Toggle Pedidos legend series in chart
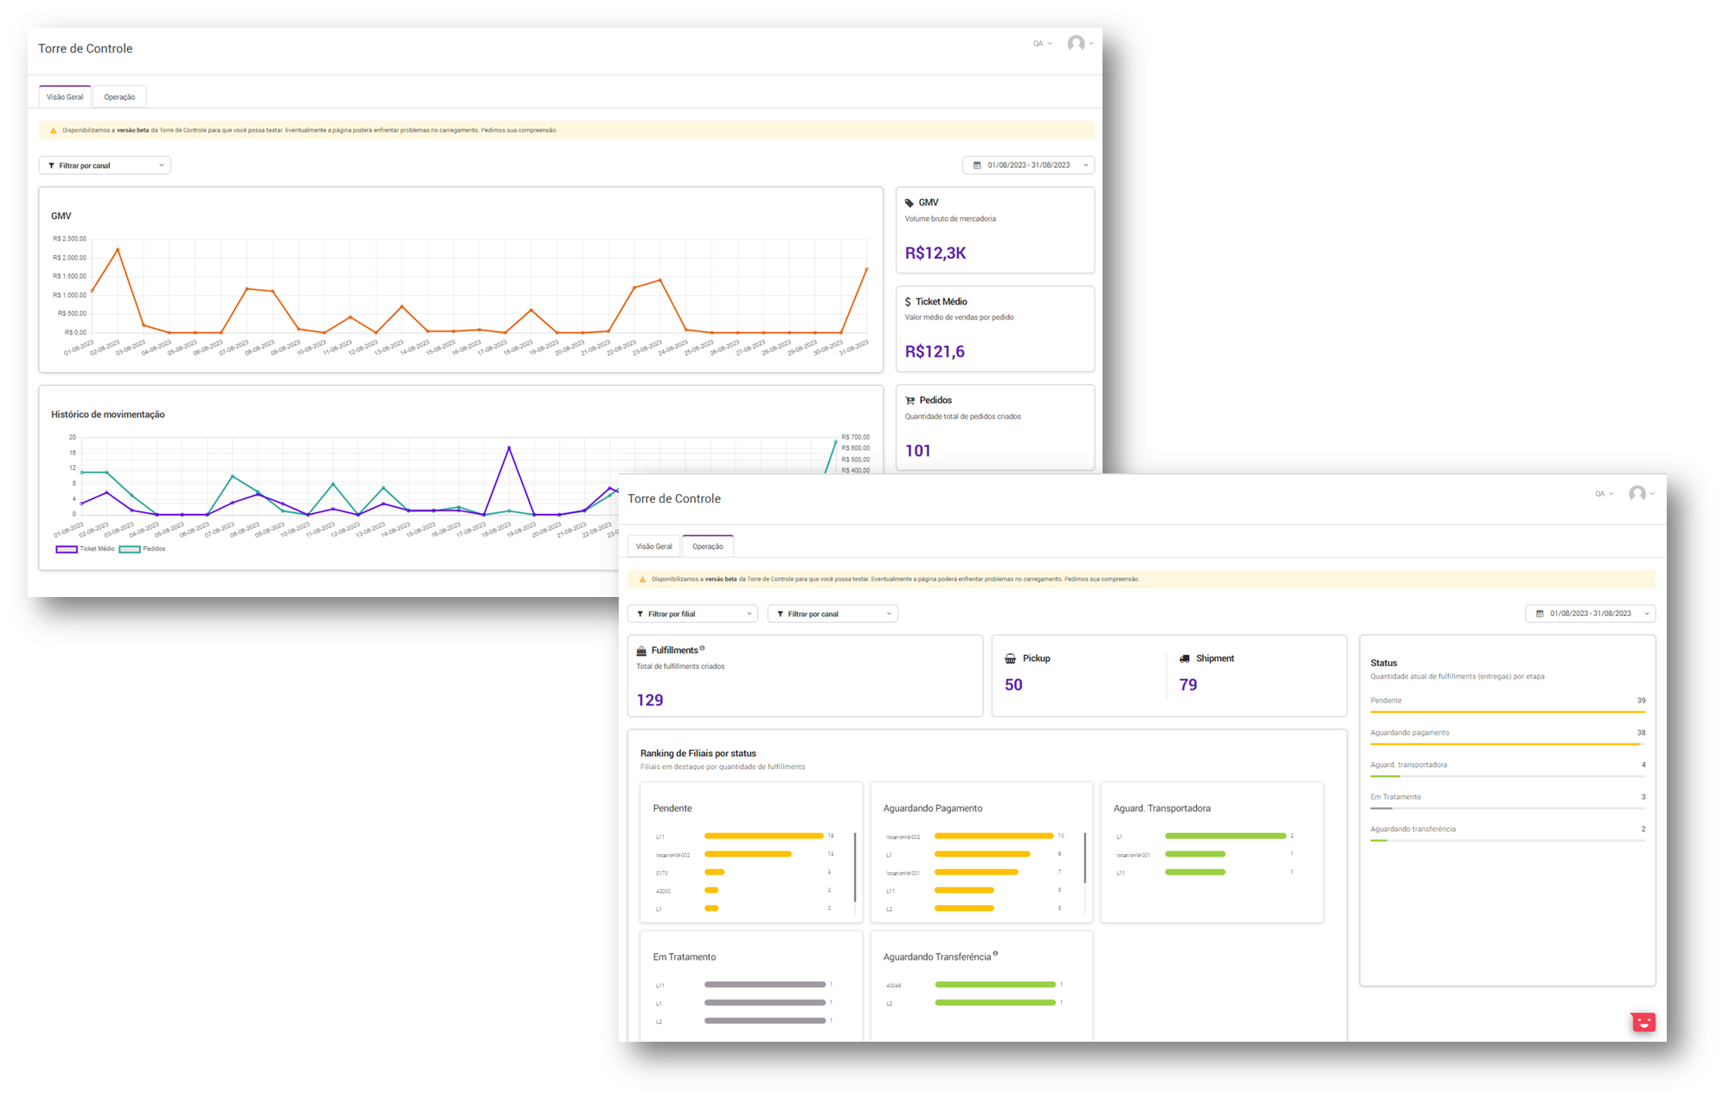 [143, 549]
